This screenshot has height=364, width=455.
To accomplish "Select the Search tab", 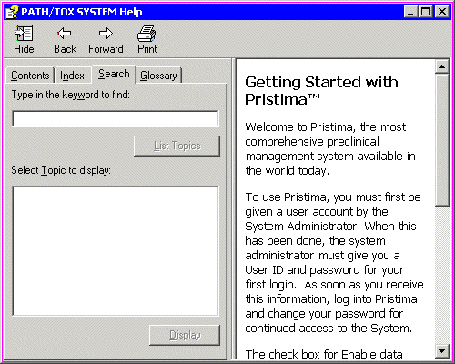I will tap(114, 74).
